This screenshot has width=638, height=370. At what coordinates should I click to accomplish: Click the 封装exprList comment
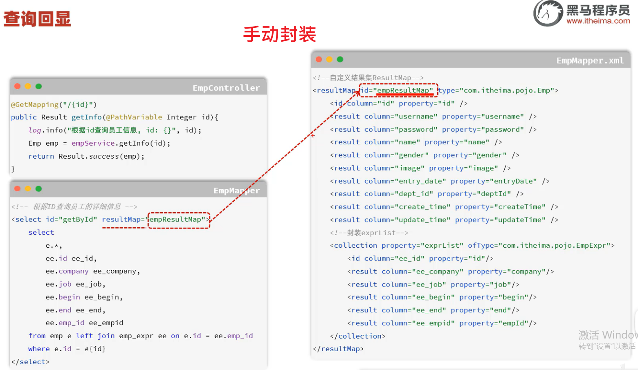[x=369, y=233]
